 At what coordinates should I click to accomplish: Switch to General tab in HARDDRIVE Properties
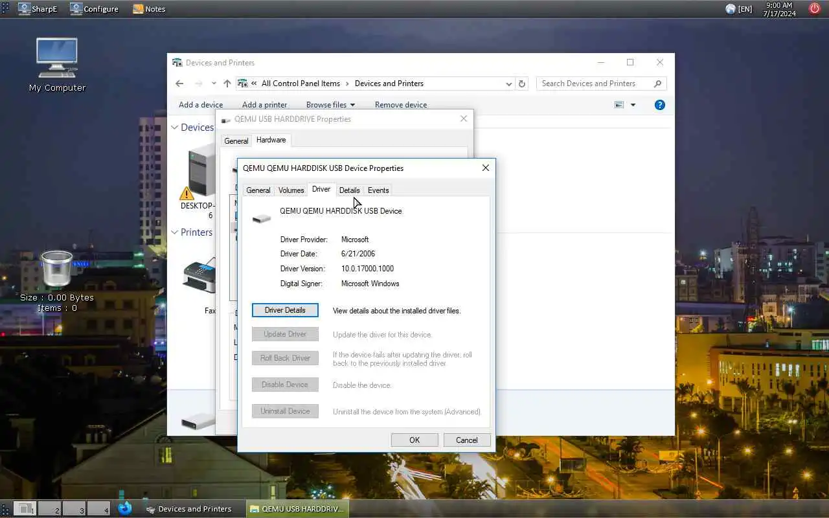[x=236, y=141]
